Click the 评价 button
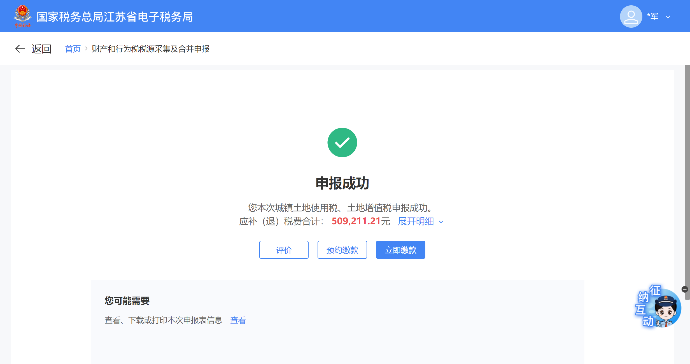This screenshot has width=690, height=364. tap(284, 250)
